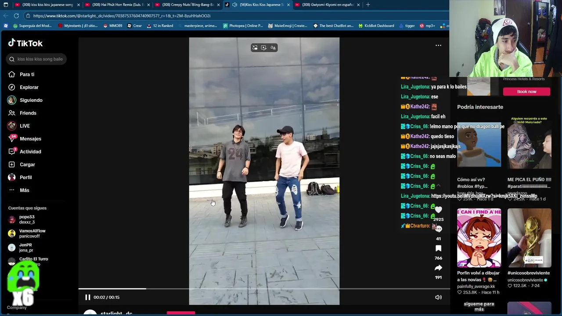Viewport: 562px width, 316px height.
Task: Open the mp3+ bookmark
Action: coord(427,26)
